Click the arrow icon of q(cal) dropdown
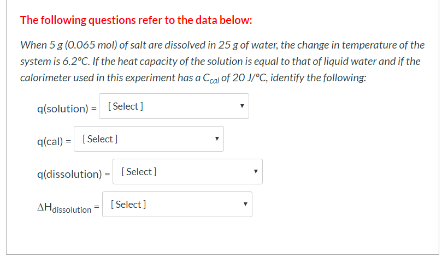The width and height of the screenshot is (442, 258). point(216,139)
